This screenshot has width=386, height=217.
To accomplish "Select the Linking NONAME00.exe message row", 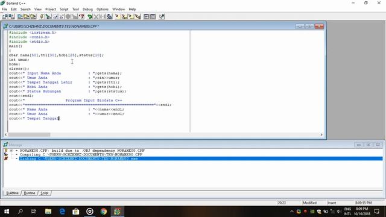I will [201, 159].
